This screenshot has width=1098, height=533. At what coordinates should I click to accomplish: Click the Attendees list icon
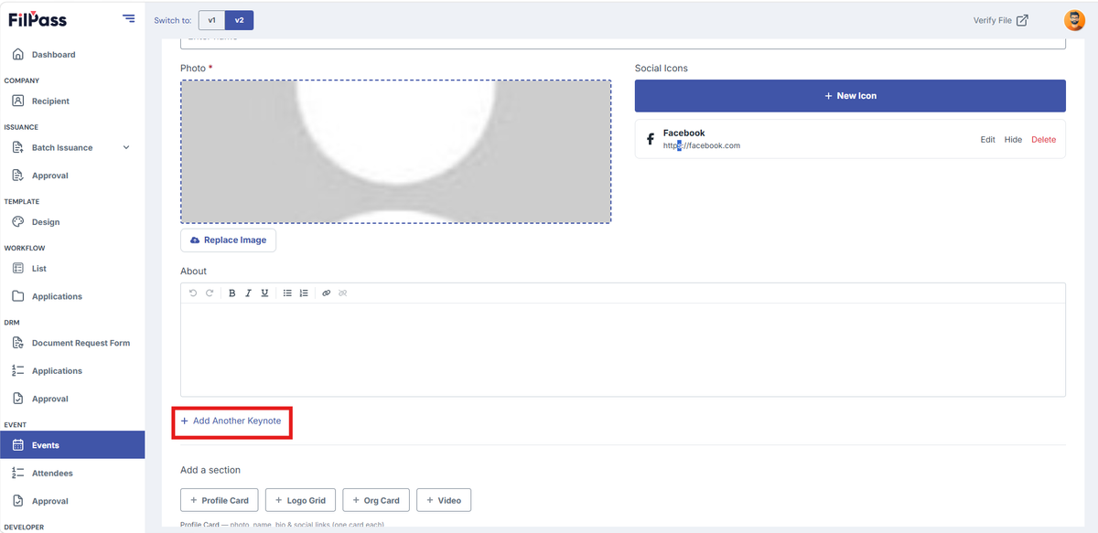(x=18, y=474)
